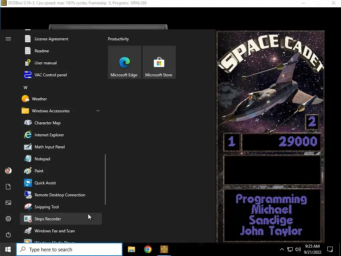
Task: Open Math Input Panel
Action: click(x=61, y=147)
